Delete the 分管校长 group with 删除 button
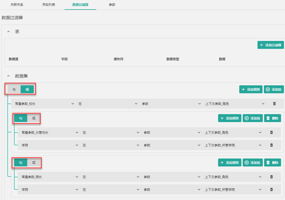 point(272,118)
